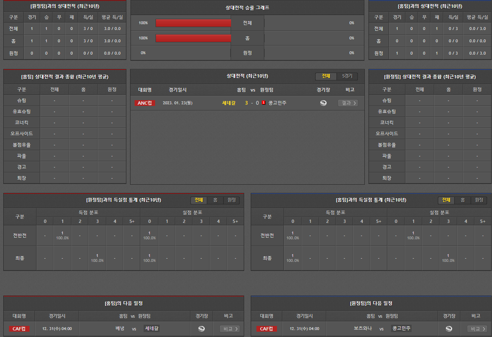Click the red ANC컵 competition badge
The height and width of the screenshot is (337, 492).
(144, 103)
